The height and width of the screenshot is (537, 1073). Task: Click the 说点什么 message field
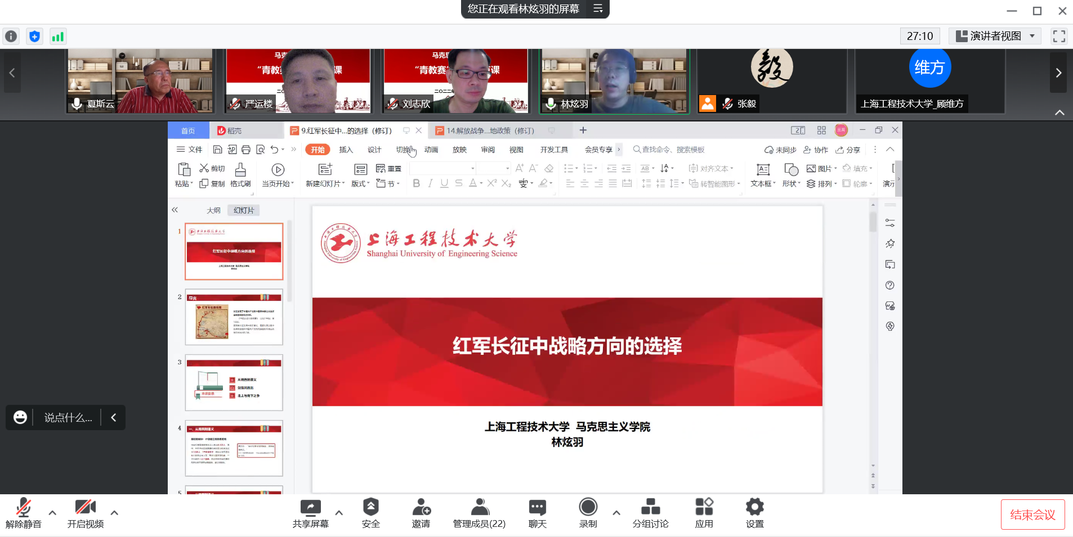coord(68,418)
